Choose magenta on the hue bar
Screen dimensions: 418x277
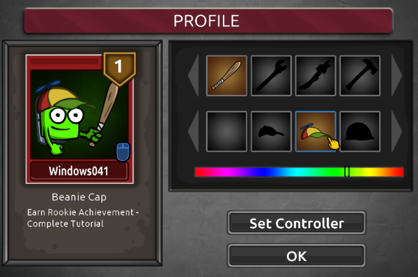tap(229, 172)
